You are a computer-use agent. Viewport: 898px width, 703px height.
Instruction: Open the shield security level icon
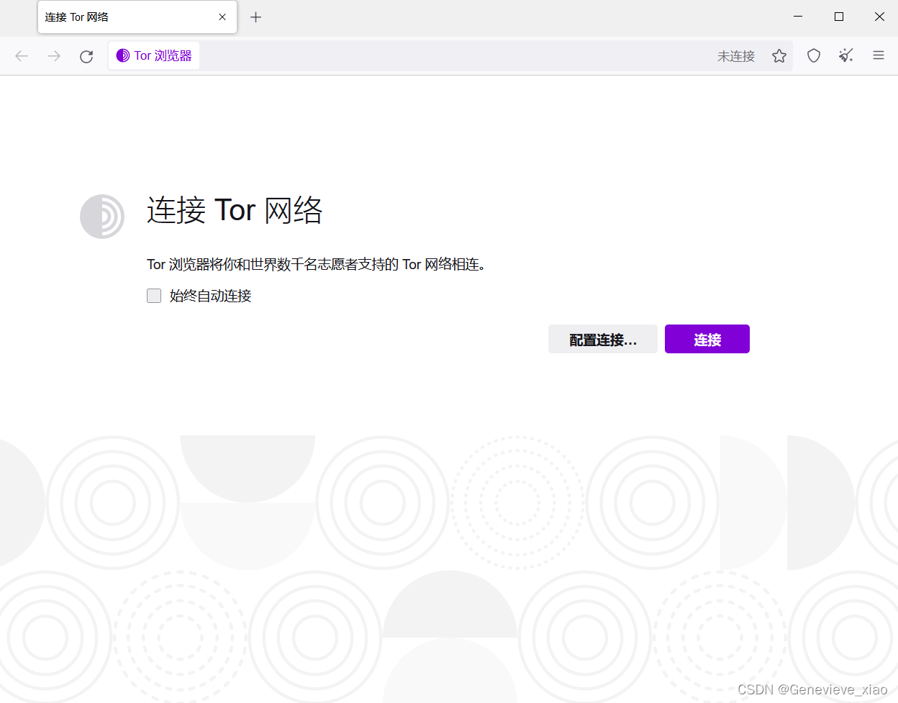coord(814,55)
